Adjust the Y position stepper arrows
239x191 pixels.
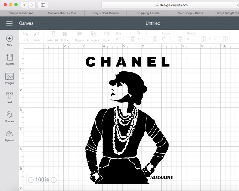coord(225,39)
